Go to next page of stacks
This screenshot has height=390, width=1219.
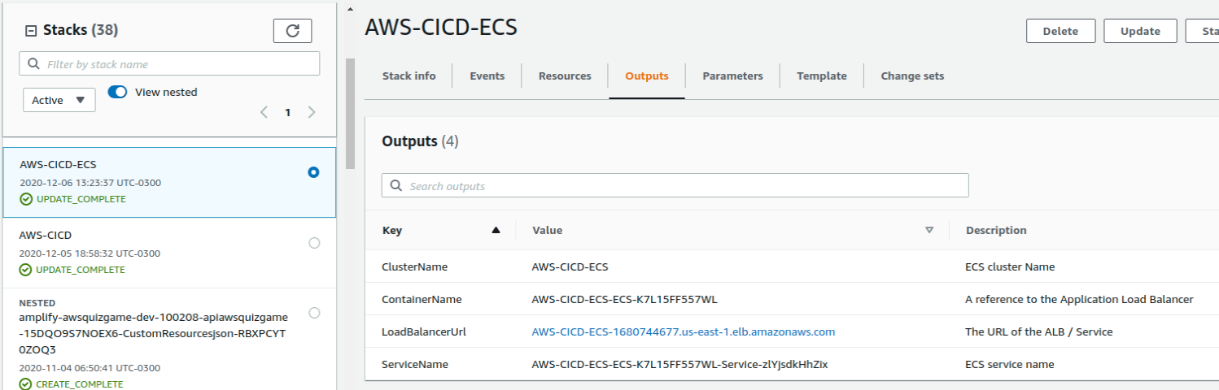pyautogui.click(x=312, y=112)
